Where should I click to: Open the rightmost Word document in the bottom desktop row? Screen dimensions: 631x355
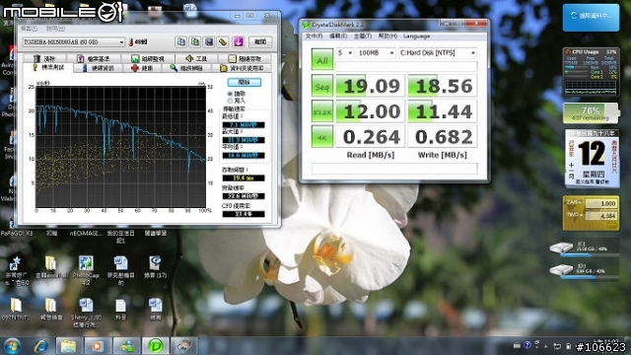[x=156, y=309]
